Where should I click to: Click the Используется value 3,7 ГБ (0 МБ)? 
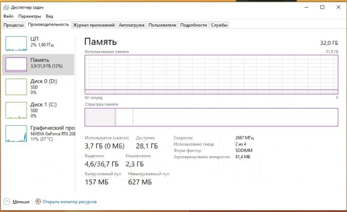(105, 146)
